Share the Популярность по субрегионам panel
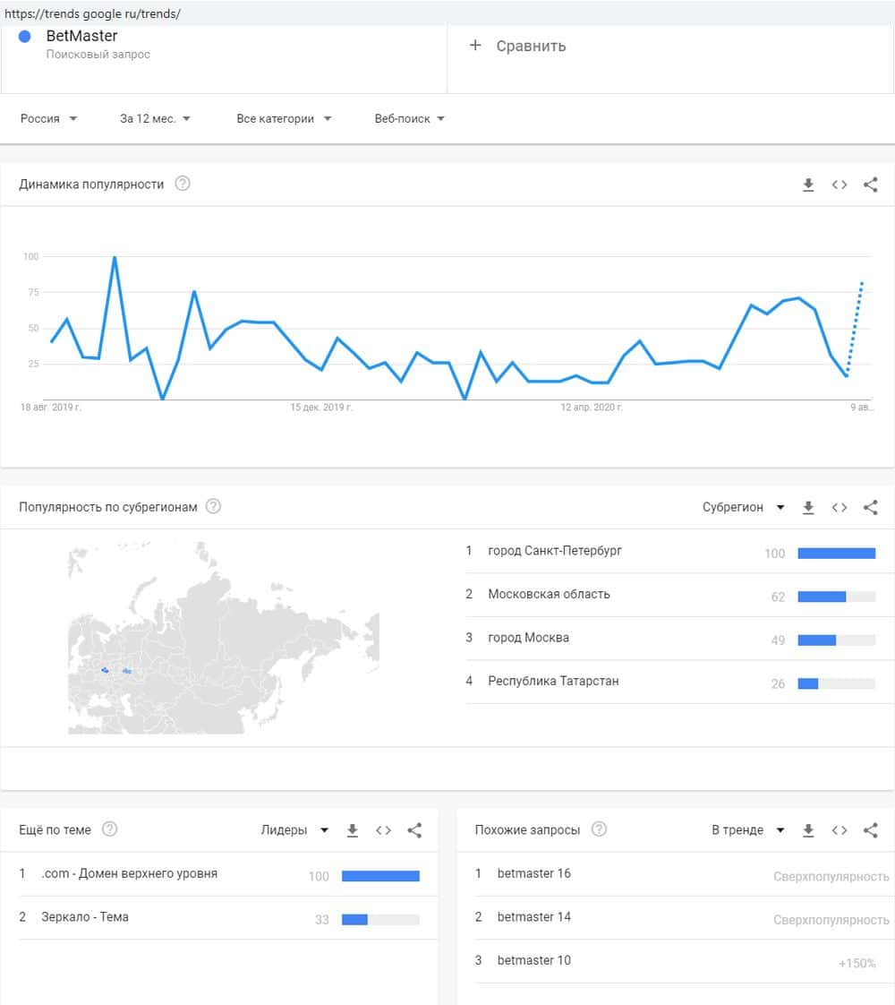This screenshot has height=1005, width=895. (x=870, y=507)
